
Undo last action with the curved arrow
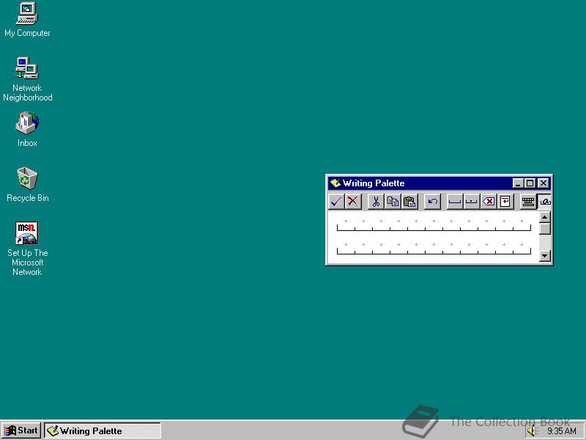tap(433, 202)
